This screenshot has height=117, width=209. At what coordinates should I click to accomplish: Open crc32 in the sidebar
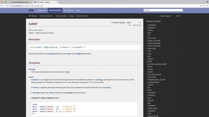pyautogui.click(x=149, y=51)
